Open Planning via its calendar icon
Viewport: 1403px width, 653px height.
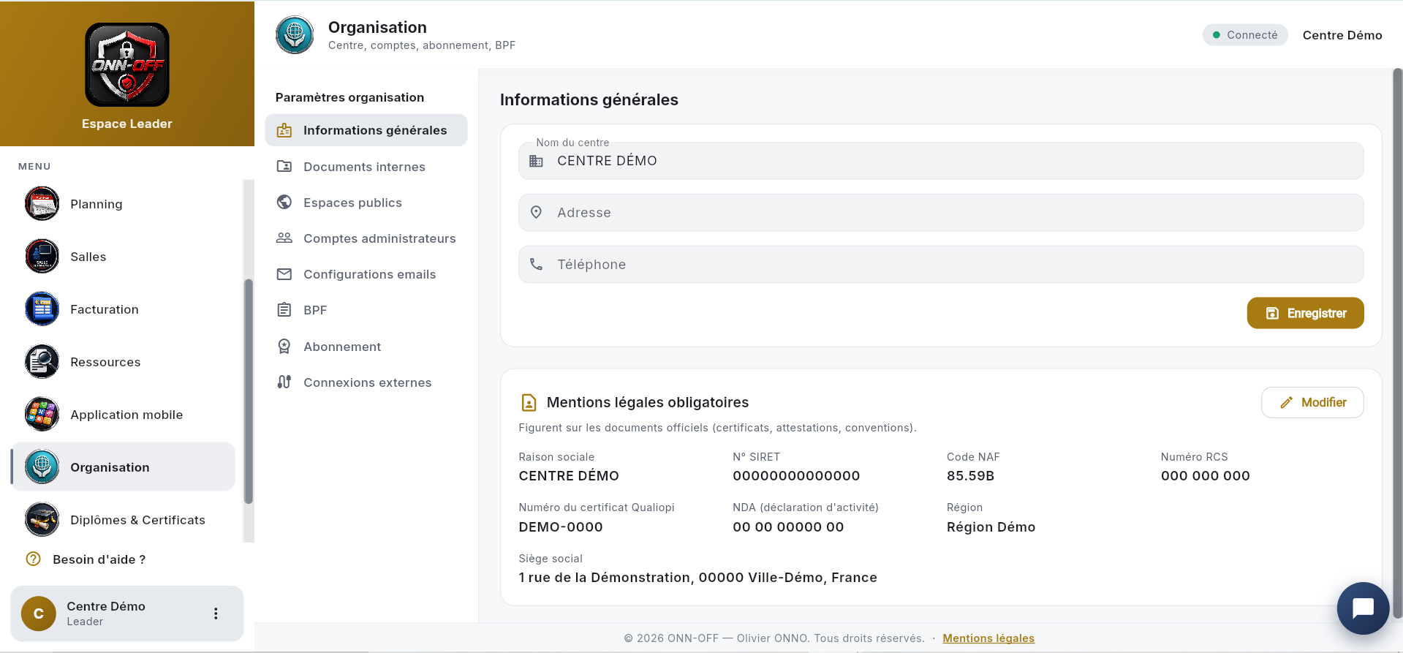click(42, 204)
